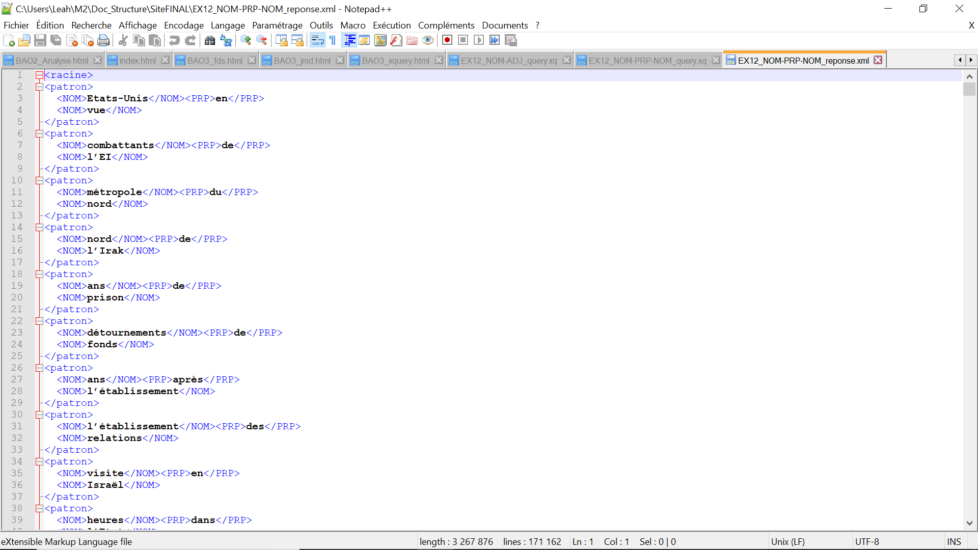Click the vertical scrollbar up arrow
Viewport: 978px width, 550px height.
click(969, 76)
